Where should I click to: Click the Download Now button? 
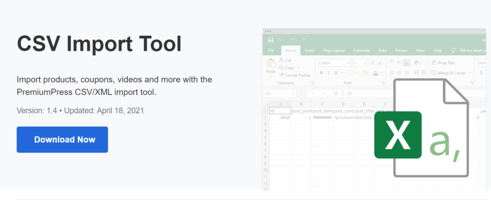[62, 139]
